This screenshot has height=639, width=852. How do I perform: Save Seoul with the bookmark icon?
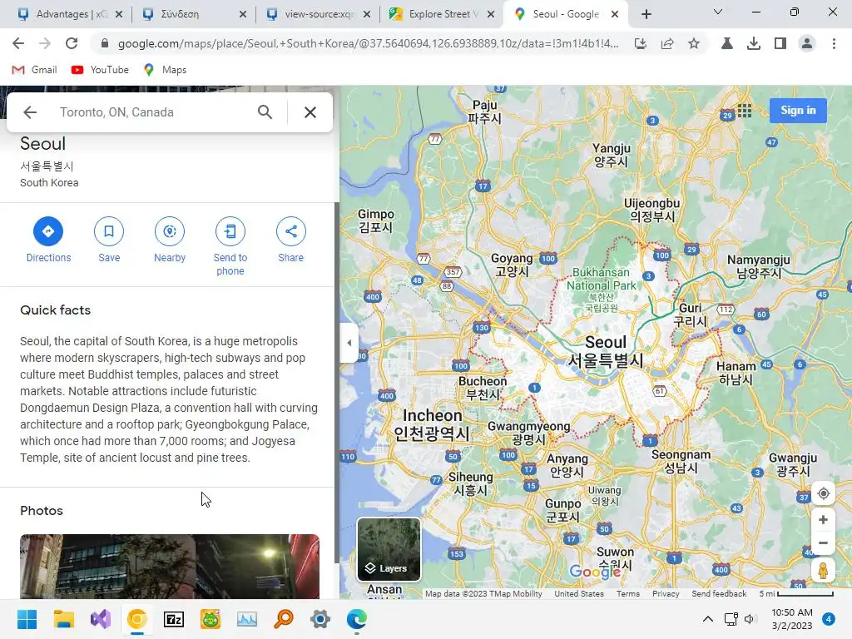pyautogui.click(x=109, y=231)
